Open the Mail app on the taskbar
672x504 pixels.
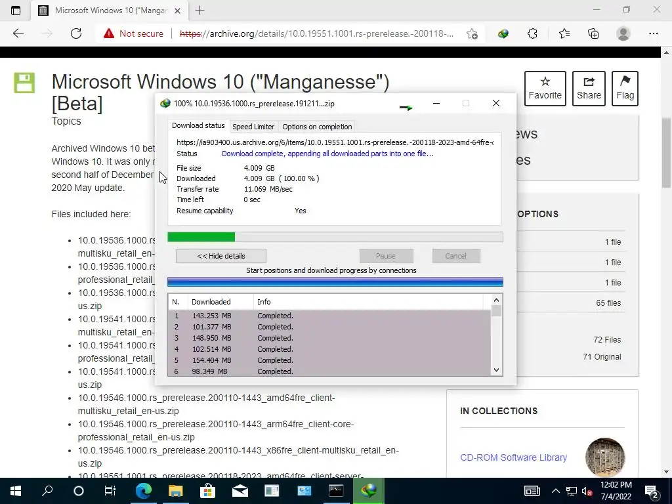(240, 491)
